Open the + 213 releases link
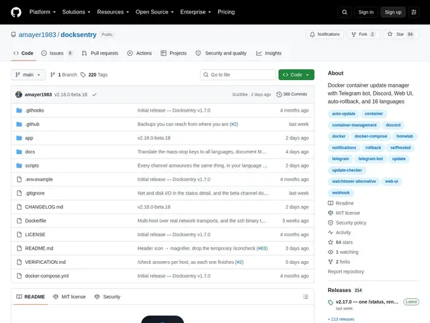The width and height of the screenshot is (430, 323). coord(341,319)
